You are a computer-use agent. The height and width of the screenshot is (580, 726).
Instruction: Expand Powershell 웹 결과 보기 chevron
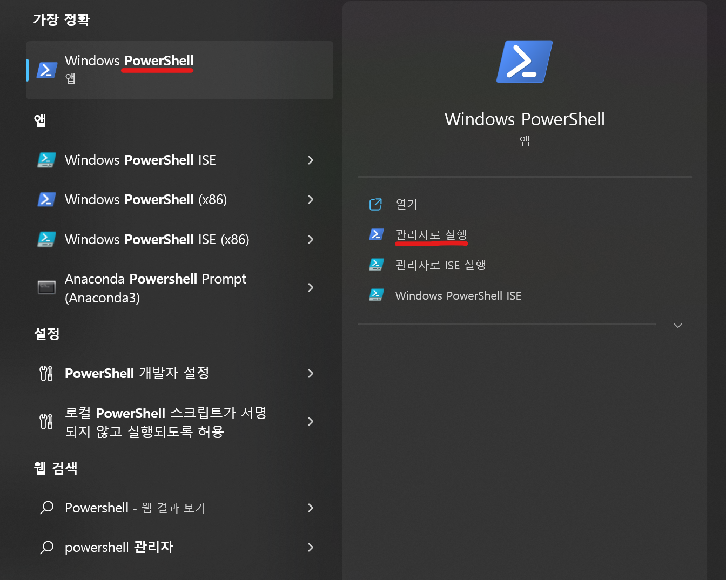point(311,508)
